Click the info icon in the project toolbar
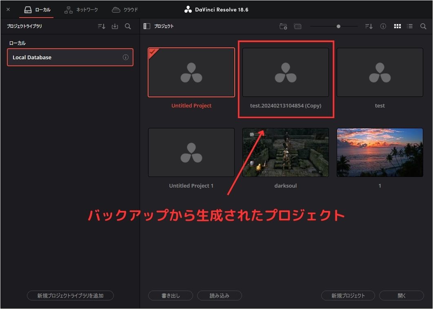The width and height of the screenshot is (433, 309). (x=383, y=26)
